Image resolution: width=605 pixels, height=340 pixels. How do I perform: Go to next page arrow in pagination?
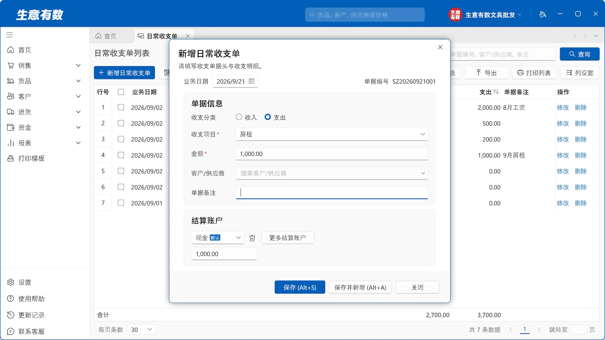coord(539,330)
